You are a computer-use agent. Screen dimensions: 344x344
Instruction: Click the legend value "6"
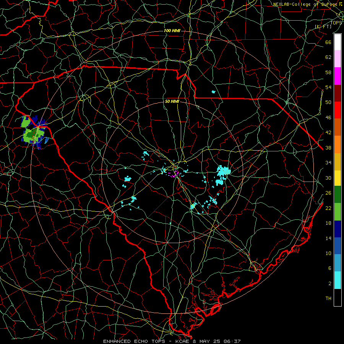pos(330,268)
